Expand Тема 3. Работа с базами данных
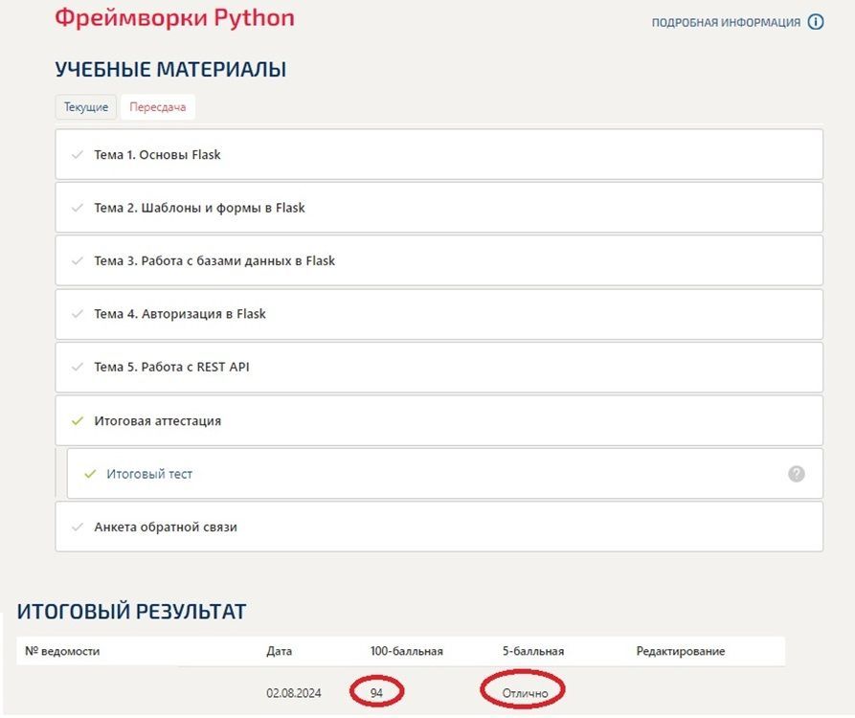 (439, 260)
